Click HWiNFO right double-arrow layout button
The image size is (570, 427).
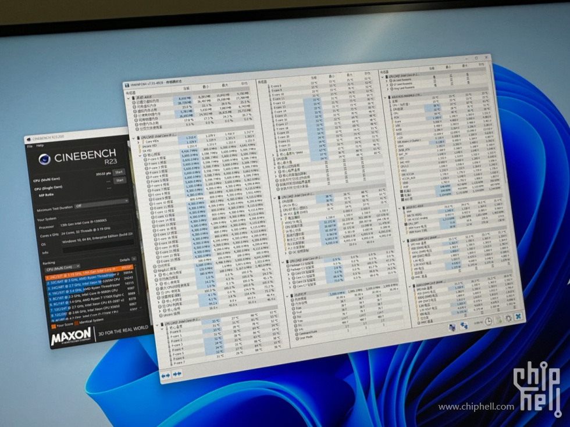tap(177, 374)
